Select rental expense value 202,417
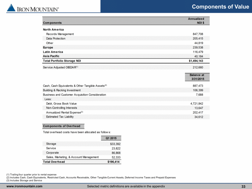This screenshot has height=189, width=252. click(x=198, y=113)
